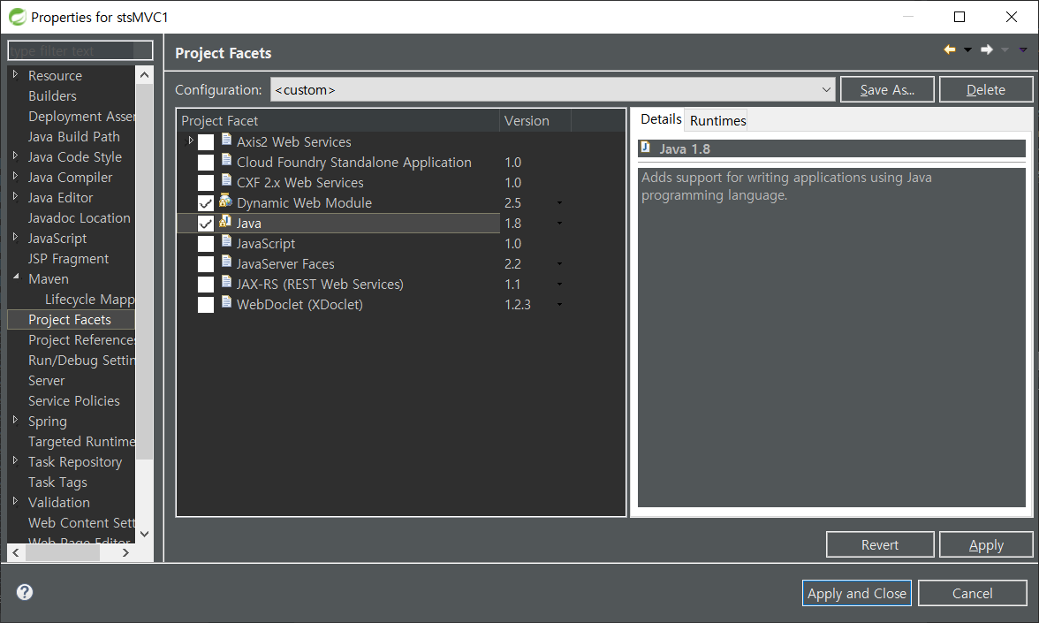Open Java 1.8 version dropdown arrow
Screen dimensions: 1039x623
coord(560,224)
